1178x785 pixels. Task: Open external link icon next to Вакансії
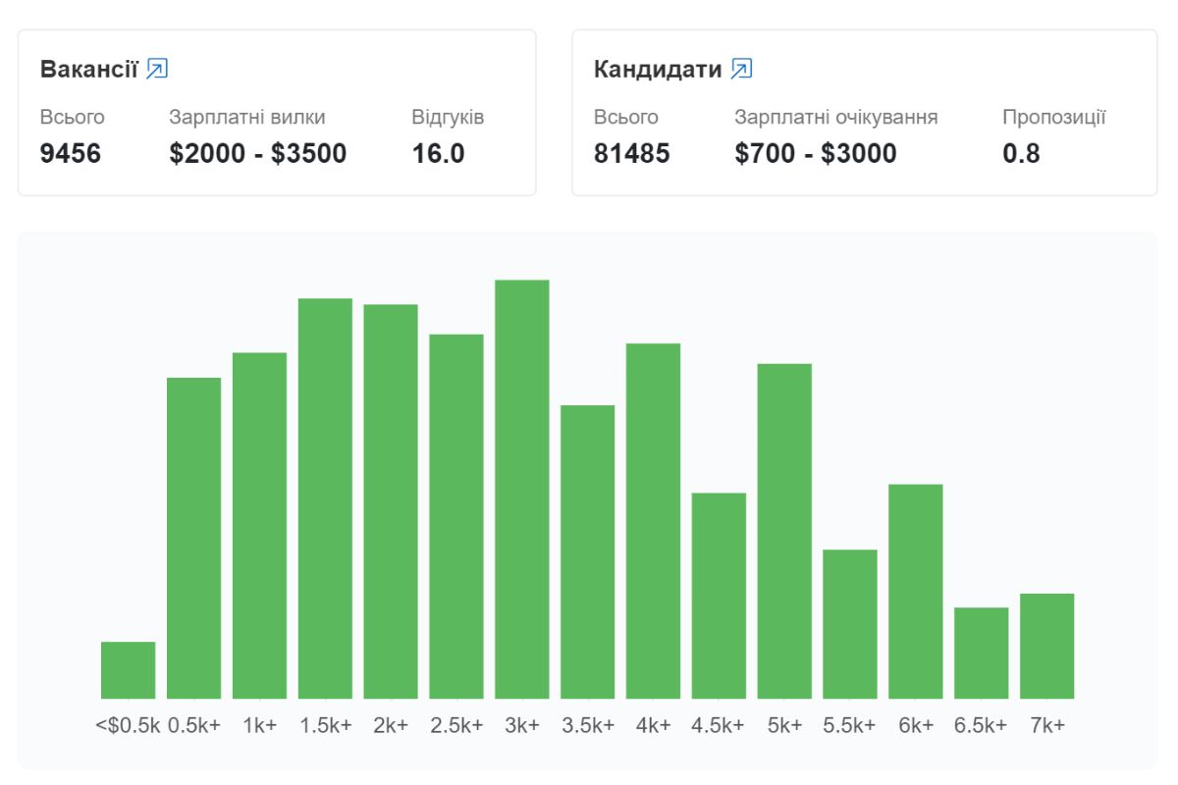tap(157, 69)
